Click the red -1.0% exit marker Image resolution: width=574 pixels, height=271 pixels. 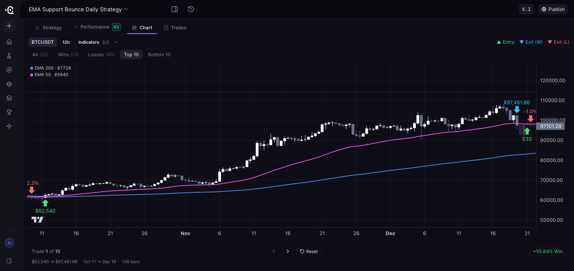click(x=530, y=119)
